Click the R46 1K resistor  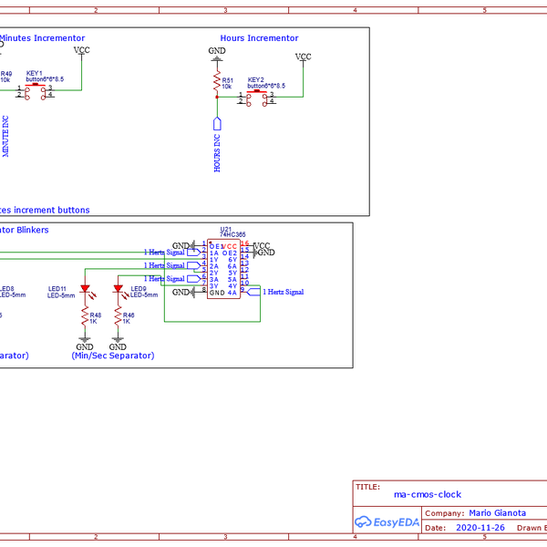[x=118, y=317]
